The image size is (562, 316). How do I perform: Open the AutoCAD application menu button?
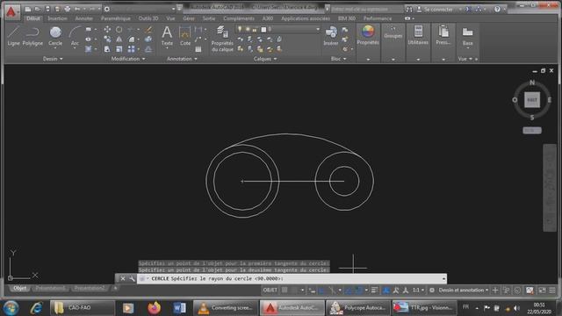click(x=11, y=11)
